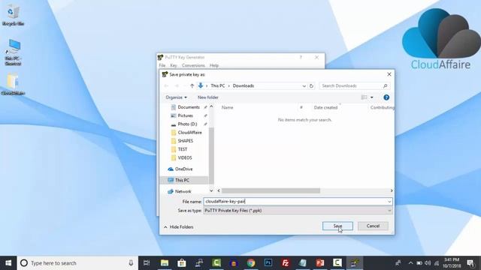The image size is (481, 270).
Task: Refresh the Downloads folder view
Action: (x=311, y=86)
